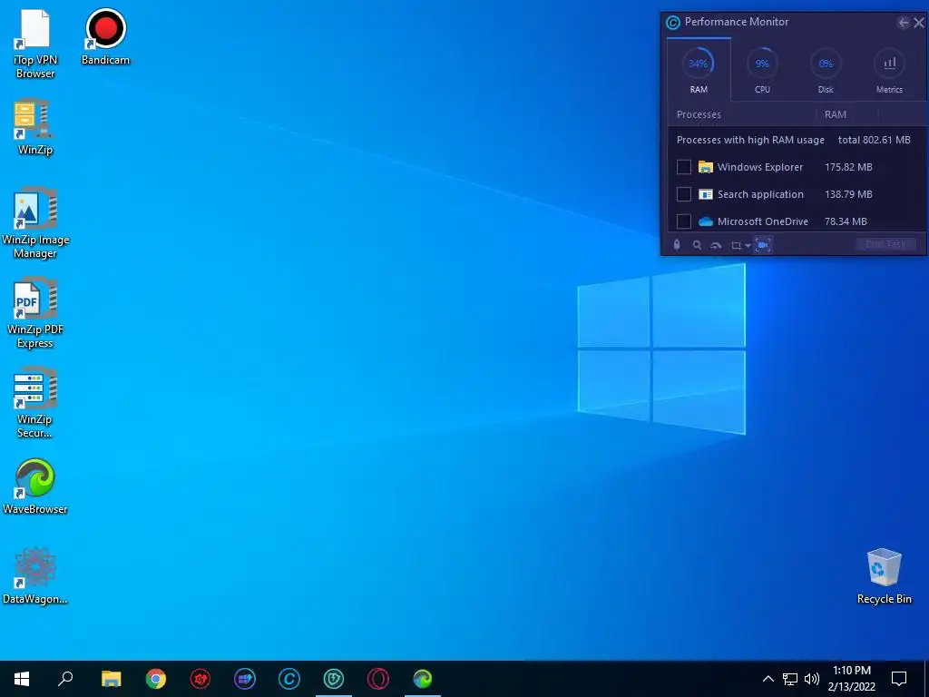This screenshot has height=697, width=929.
Task: Sort by the Processes column header
Action: (x=699, y=114)
